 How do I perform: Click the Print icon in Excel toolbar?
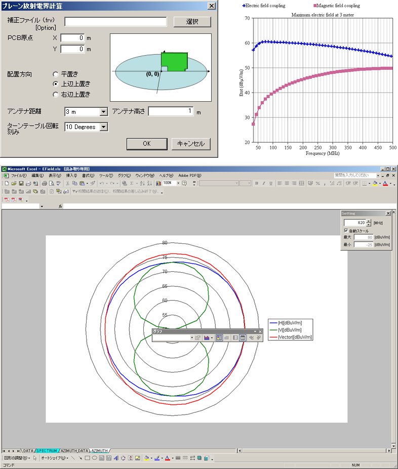44,183
